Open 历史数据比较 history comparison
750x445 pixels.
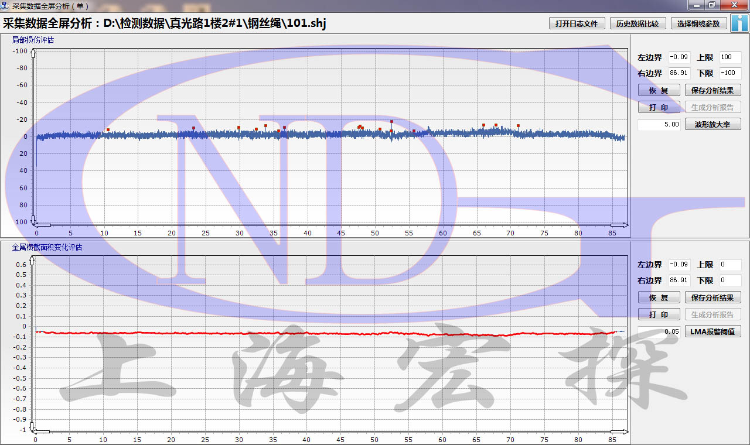[x=637, y=23]
